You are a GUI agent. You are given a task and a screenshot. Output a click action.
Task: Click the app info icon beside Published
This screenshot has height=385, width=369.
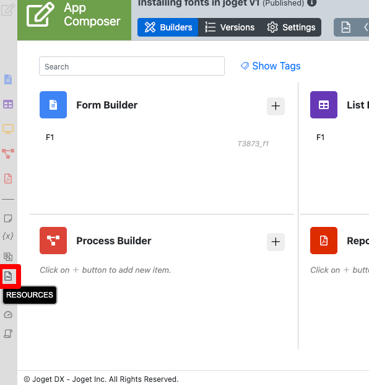point(312,2)
